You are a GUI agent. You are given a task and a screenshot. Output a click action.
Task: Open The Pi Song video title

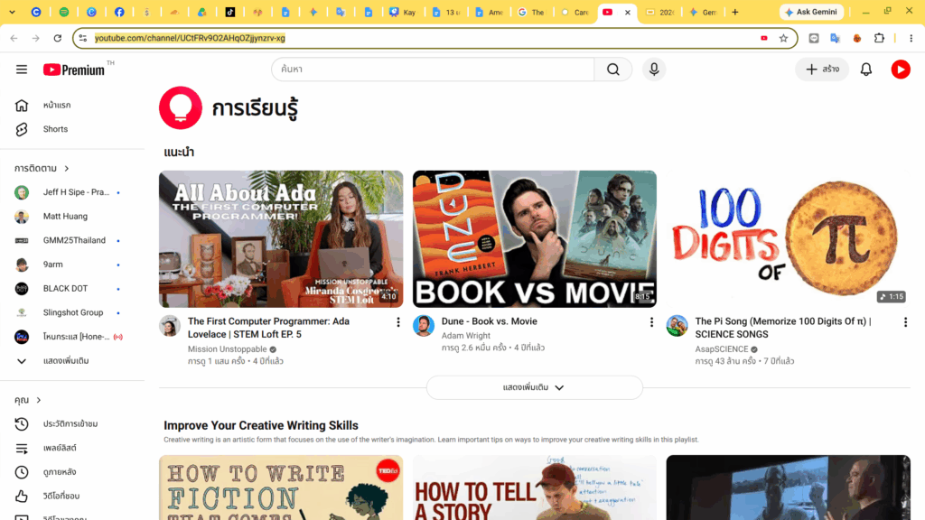coord(783,328)
